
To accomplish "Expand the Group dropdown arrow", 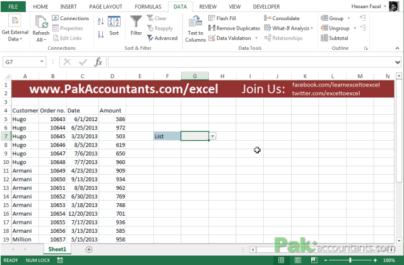I will [x=348, y=18].
